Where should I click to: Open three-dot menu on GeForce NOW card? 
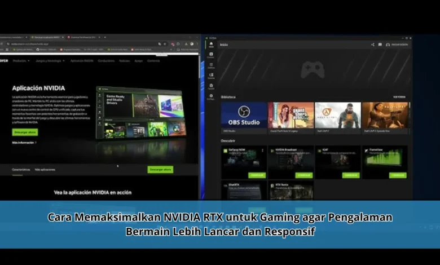coord(263,151)
